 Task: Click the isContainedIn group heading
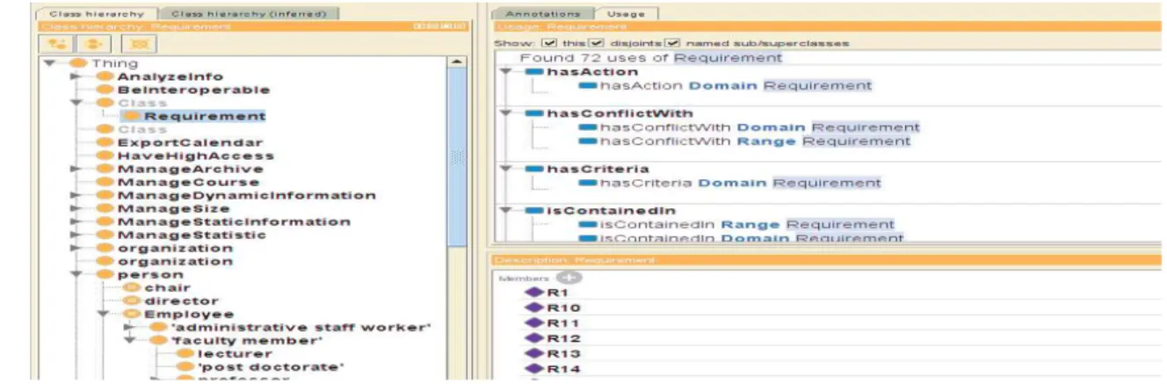[x=611, y=210]
